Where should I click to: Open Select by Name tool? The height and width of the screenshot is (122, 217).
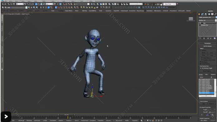(x=27, y=4)
